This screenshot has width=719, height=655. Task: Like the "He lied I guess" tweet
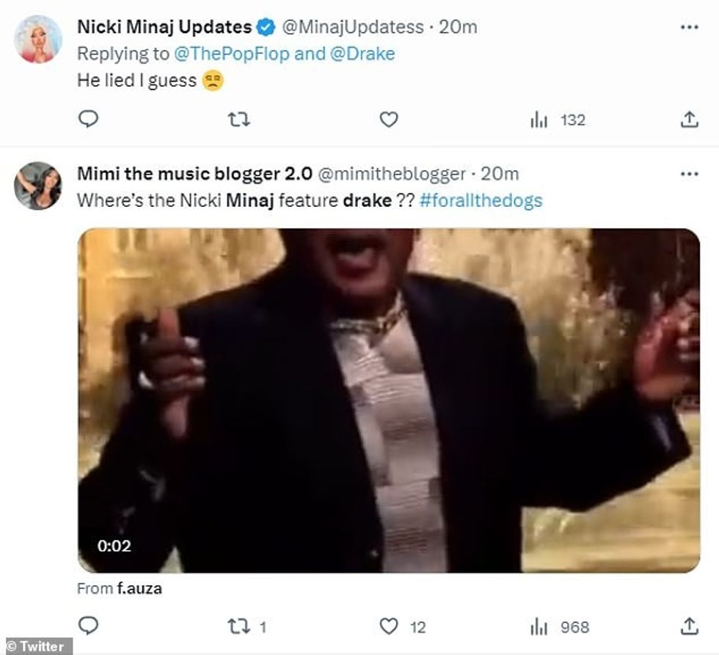click(x=389, y=120)
